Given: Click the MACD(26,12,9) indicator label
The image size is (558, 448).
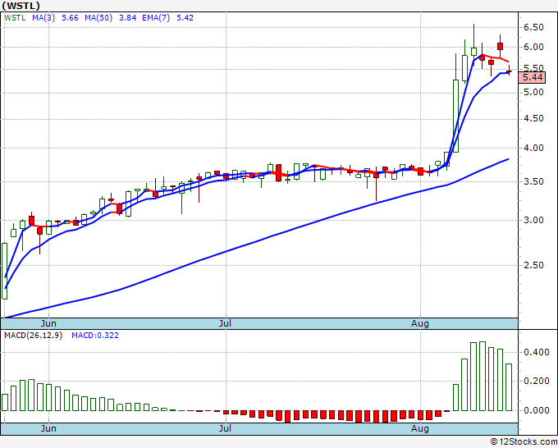Looking at the screenshot, I should point(33,336).
